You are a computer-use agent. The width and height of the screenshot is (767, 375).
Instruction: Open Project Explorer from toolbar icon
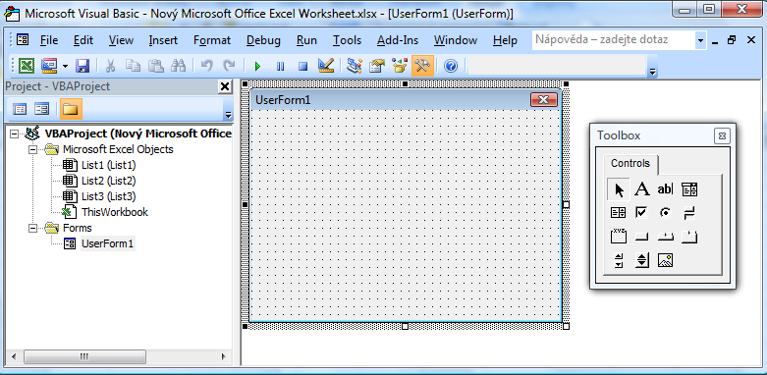(355, 66)
